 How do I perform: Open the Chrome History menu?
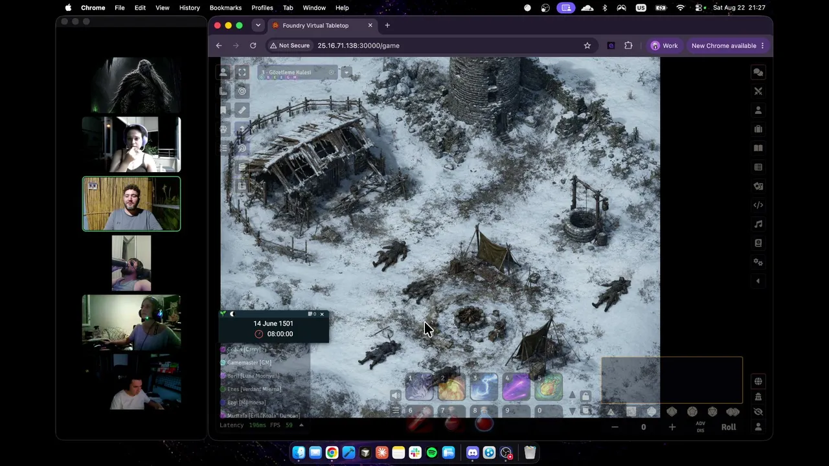click(190, 8)
